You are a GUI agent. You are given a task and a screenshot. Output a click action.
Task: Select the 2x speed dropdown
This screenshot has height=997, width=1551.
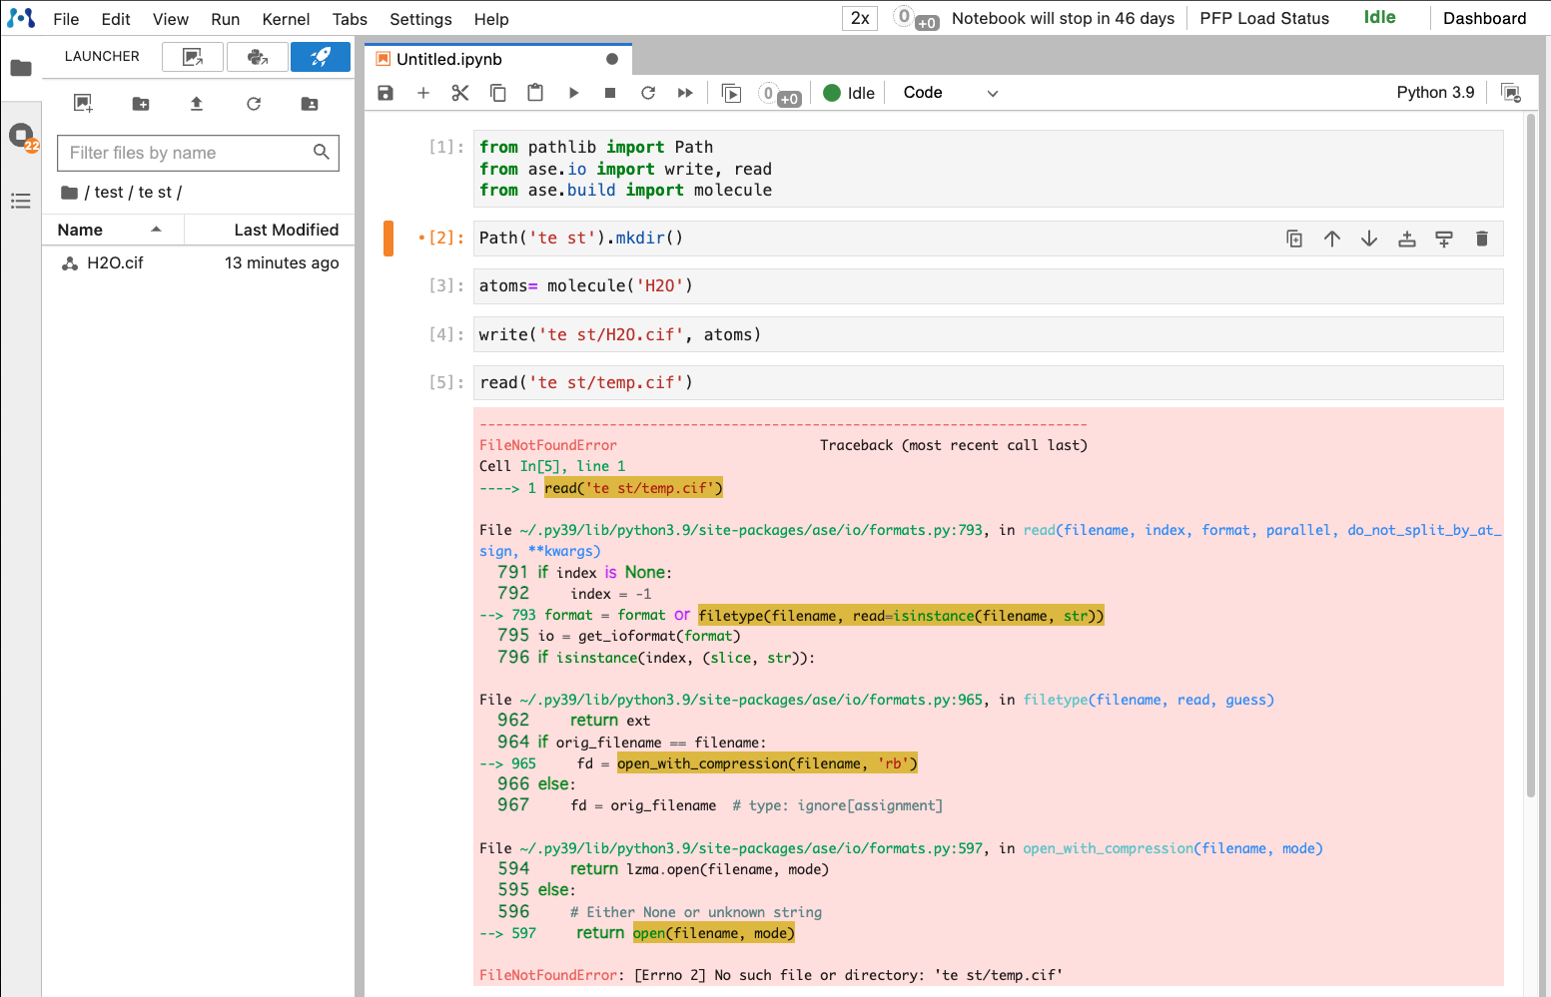click(860, 18)
